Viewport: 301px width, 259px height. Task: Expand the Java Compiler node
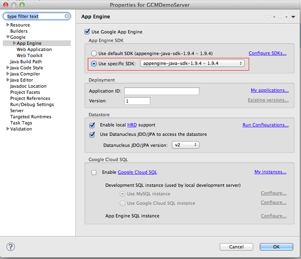coord(8,73)
